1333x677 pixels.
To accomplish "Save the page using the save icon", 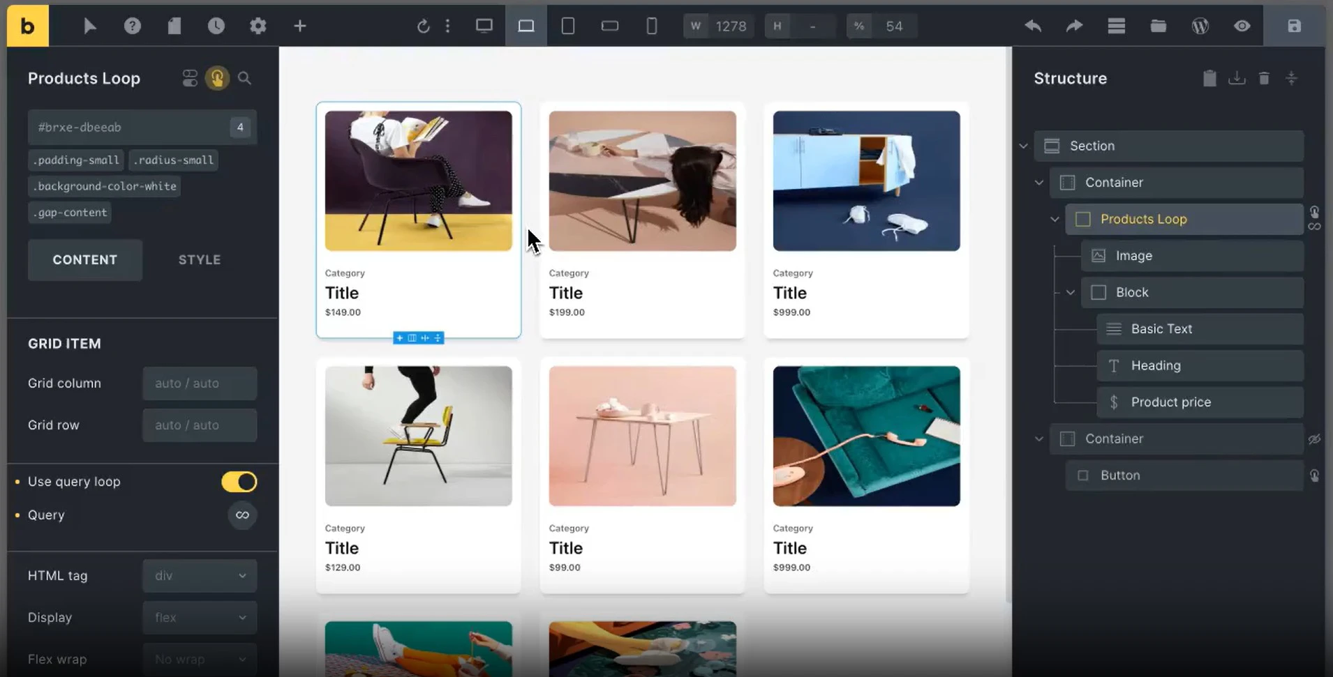I will (1295, 26).
